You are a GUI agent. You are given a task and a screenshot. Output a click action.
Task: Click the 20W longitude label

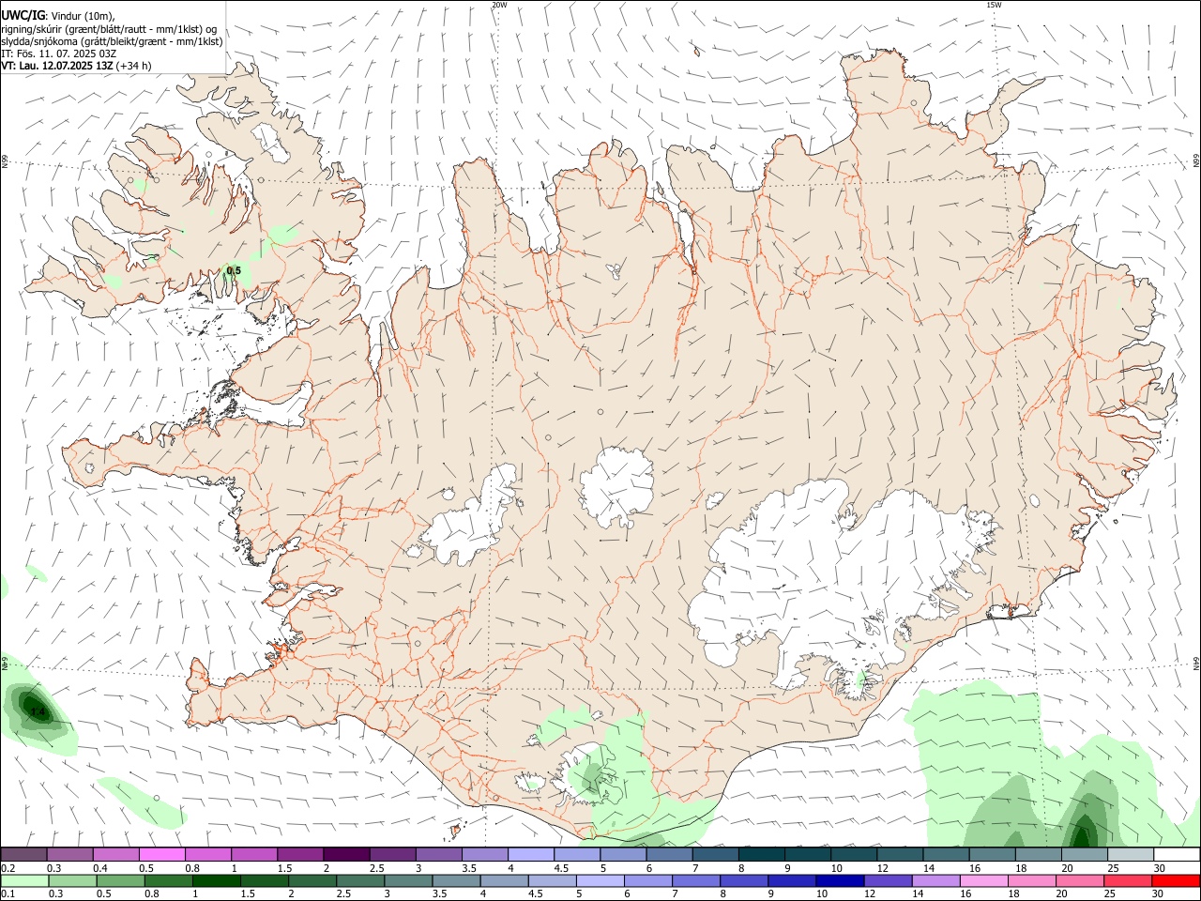pos(499,5)
